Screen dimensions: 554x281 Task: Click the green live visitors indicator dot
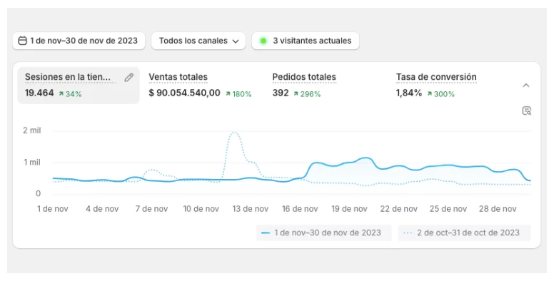click(263, 41)
